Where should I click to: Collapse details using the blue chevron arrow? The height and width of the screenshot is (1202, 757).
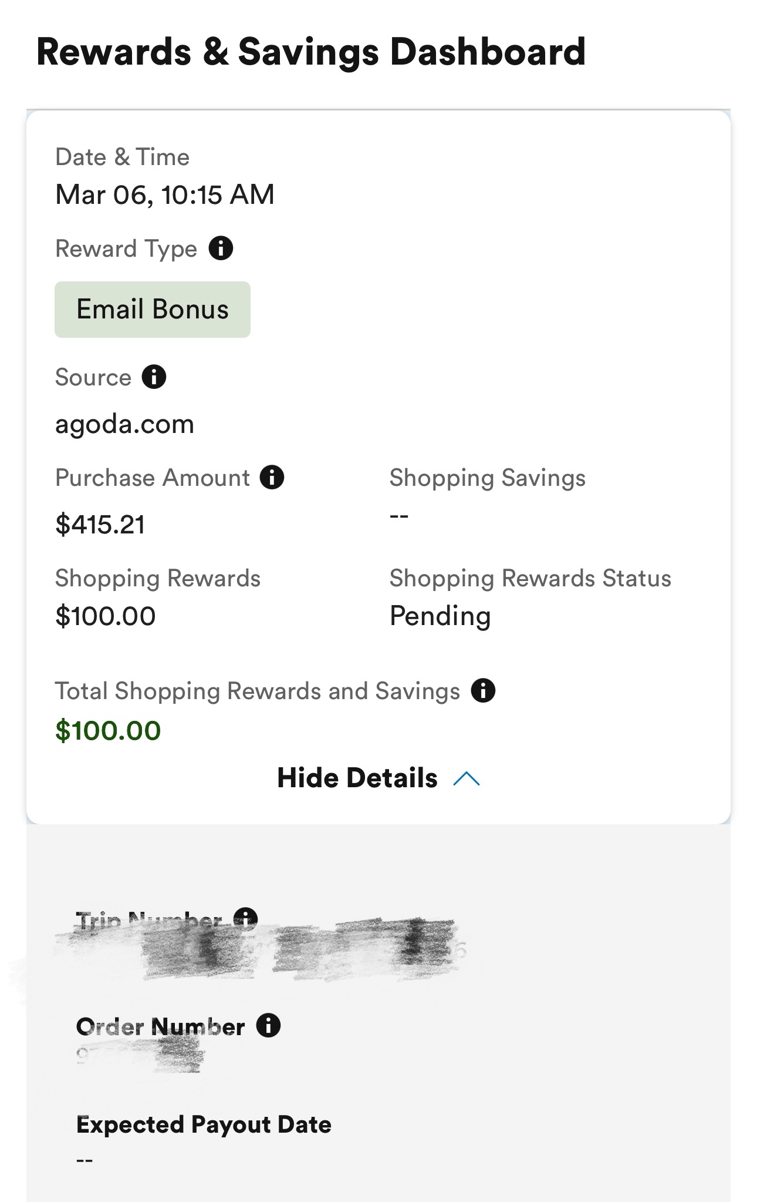467,779
